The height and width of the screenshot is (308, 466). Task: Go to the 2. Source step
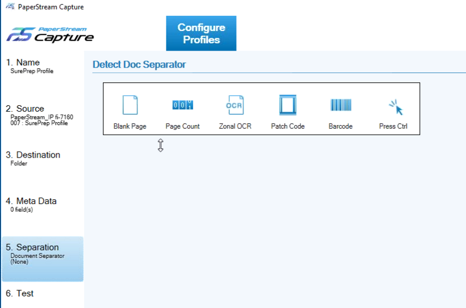(25, 109)
